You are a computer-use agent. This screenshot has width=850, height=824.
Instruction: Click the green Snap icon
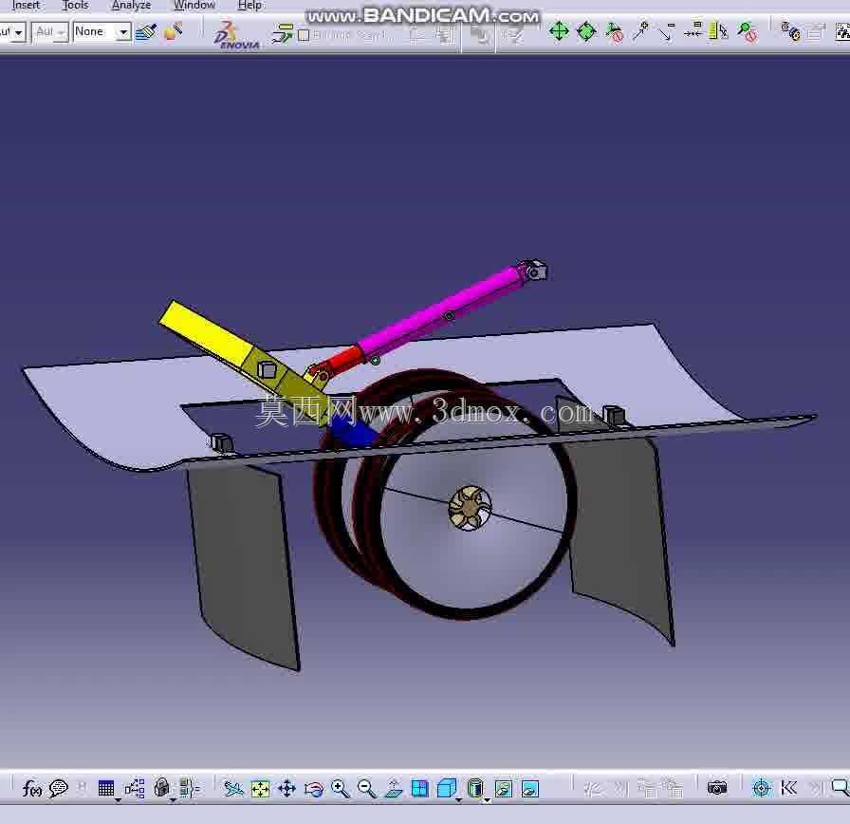[586, 31]
